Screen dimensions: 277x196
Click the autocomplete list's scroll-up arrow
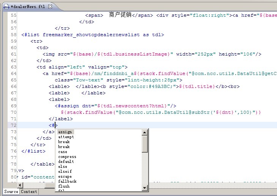pyautogui.click(x=145, y=132)
